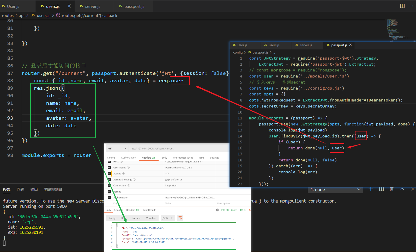
Task: Open the Test Results response tab
Action: [x=149, y=210]
